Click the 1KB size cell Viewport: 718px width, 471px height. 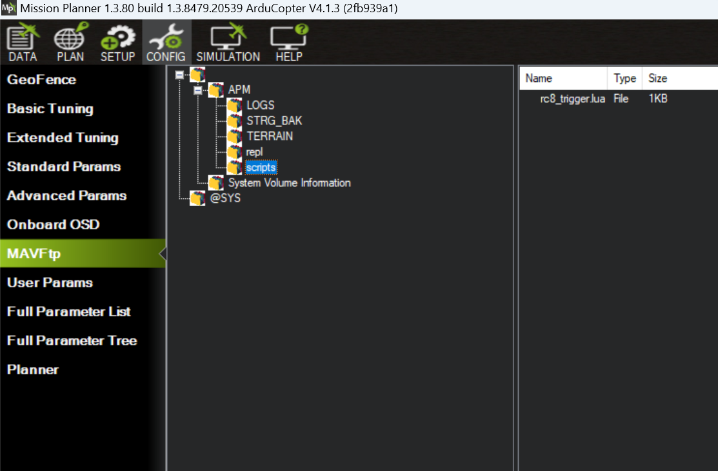point(657,99)
